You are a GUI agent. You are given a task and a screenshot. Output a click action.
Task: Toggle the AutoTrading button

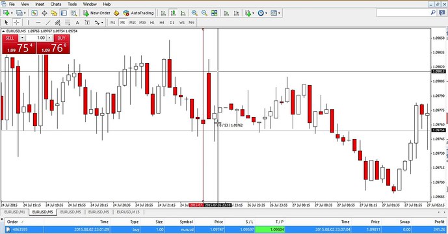pos(138,13)
